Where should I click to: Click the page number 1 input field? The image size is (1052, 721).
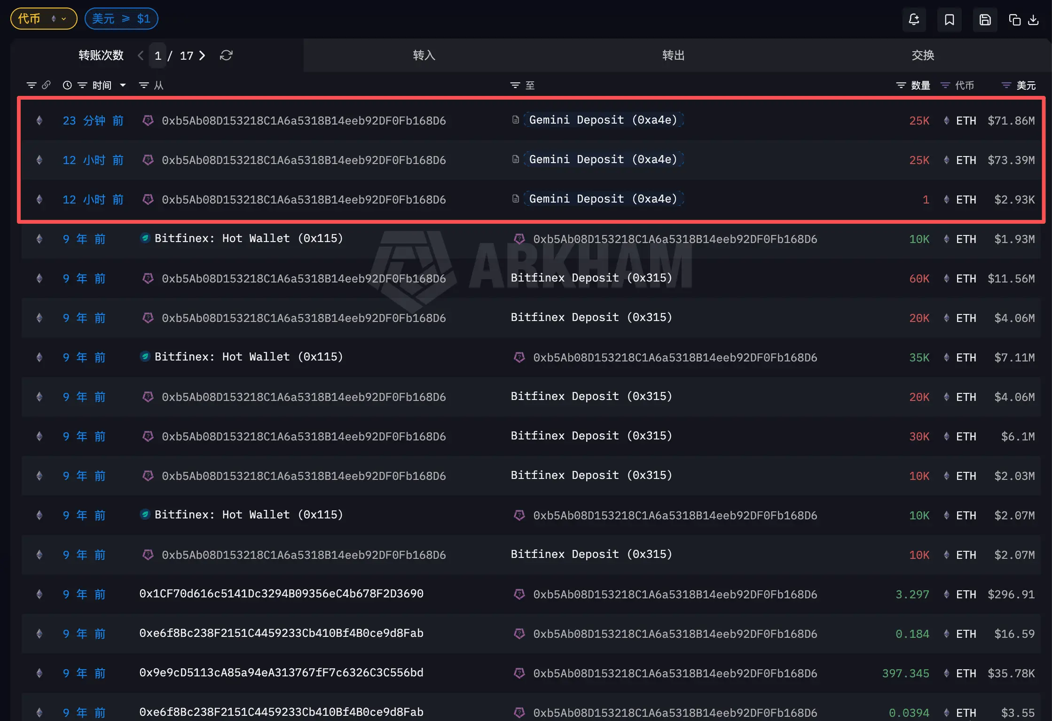tap(158, 55)
